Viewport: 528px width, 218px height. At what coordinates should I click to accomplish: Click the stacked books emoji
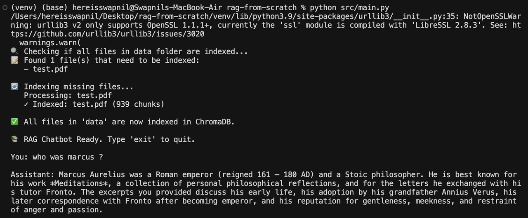pos(14,139)
